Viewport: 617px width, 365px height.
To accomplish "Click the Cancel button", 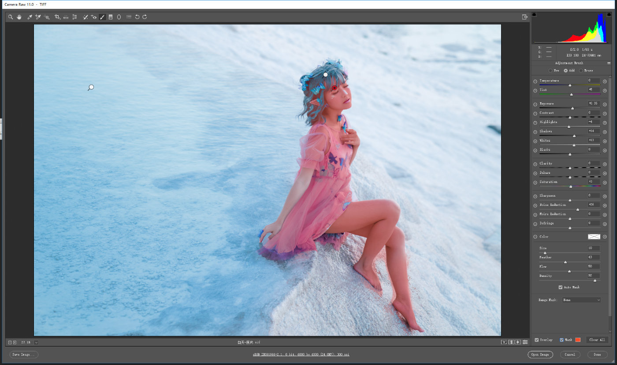I will click(x=570, y=354).
